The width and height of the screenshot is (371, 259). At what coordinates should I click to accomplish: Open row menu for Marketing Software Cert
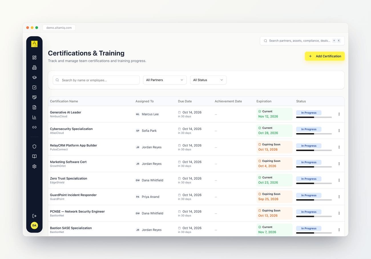point(339,164)
